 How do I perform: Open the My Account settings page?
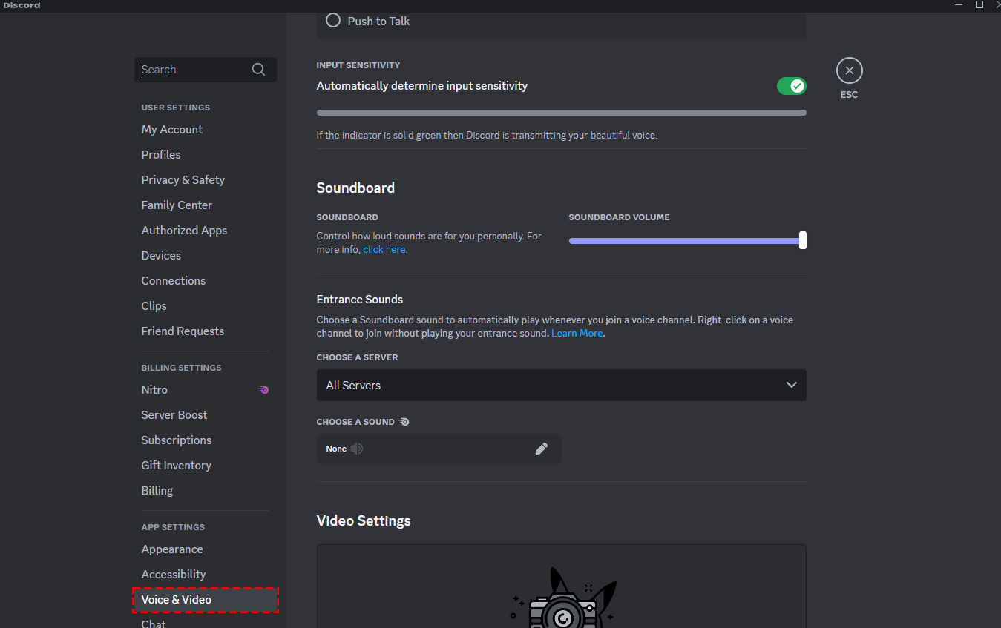(171, 129)
